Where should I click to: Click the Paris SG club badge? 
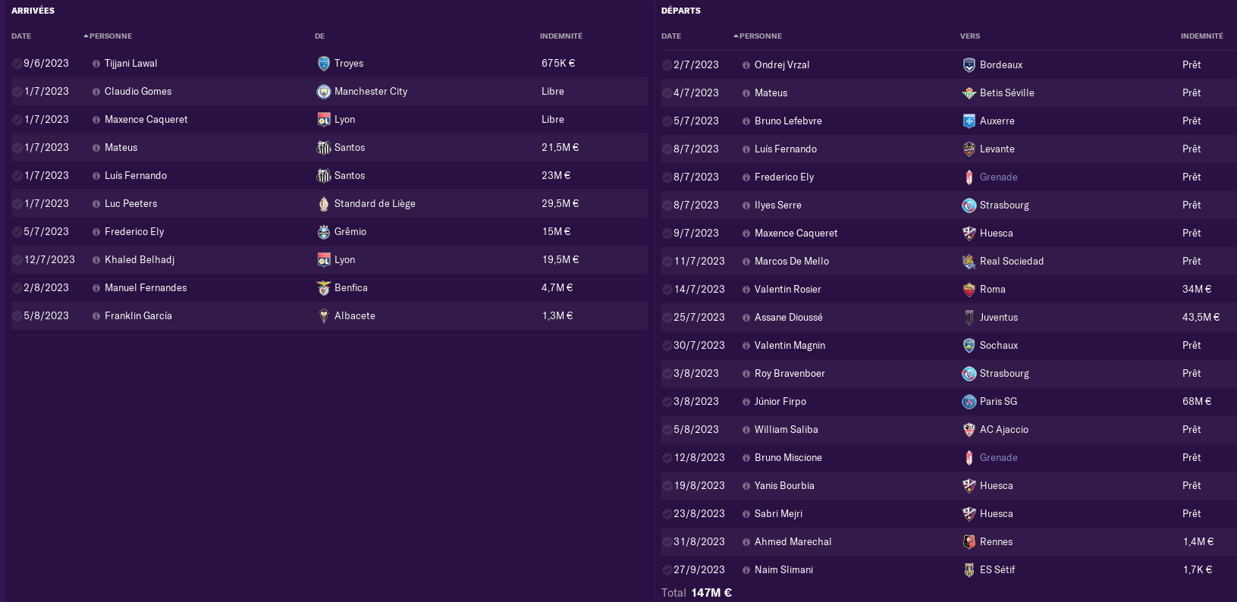[969, 402]
